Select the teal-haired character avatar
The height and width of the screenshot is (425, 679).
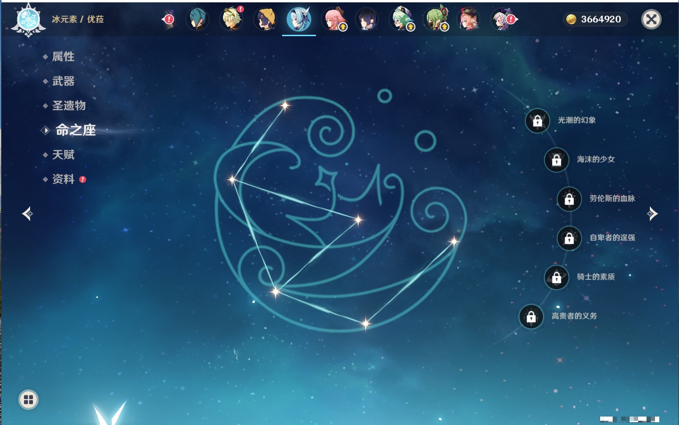[x=197, y=19]
